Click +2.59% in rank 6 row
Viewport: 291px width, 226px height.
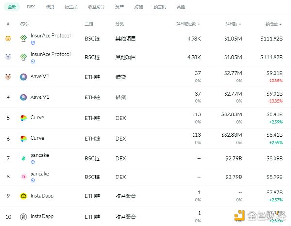[276, 143]
